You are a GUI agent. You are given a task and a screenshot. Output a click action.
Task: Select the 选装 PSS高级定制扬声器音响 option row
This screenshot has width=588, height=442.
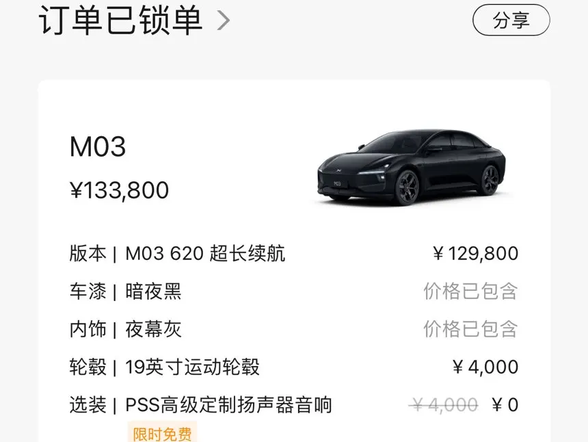point(294,405)
